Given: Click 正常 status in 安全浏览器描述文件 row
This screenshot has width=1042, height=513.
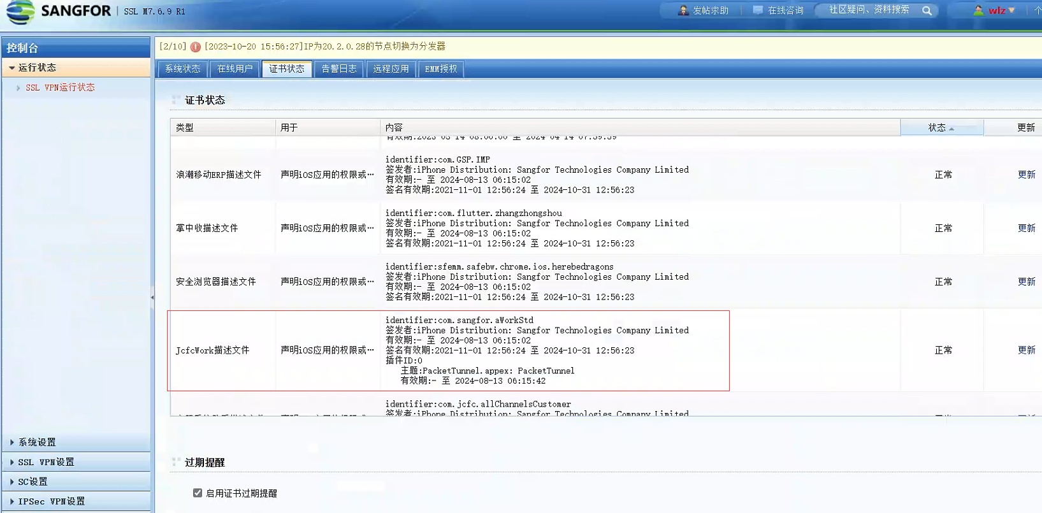Looking at the screenshot, I should click(x=943, y=282).
